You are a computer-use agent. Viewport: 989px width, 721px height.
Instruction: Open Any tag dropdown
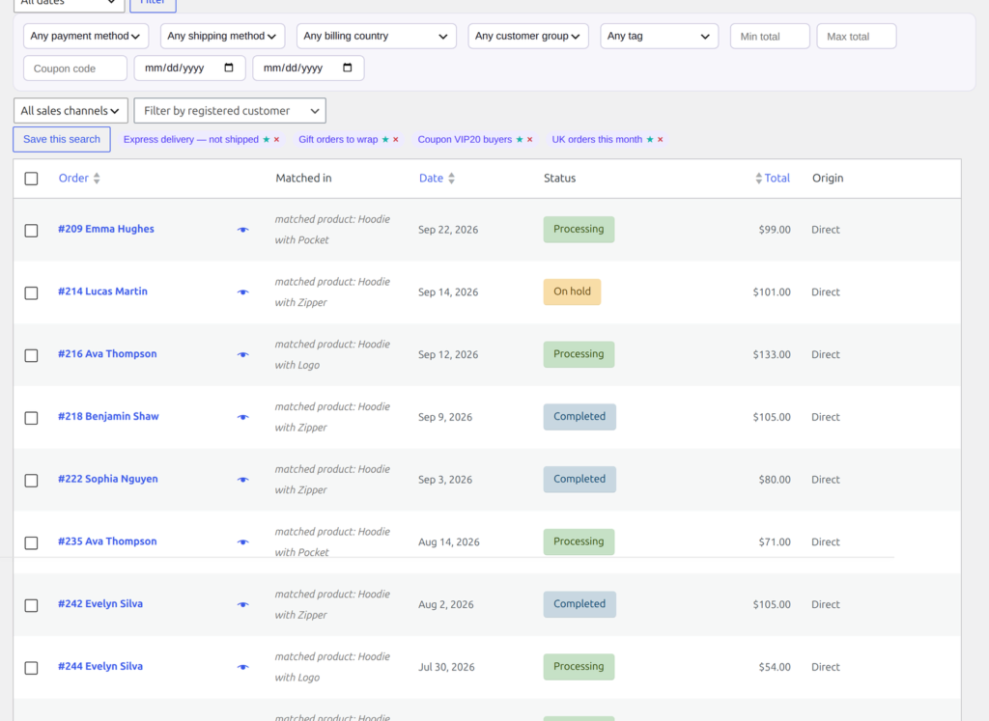pyautogui.click(x=659, y=36)
